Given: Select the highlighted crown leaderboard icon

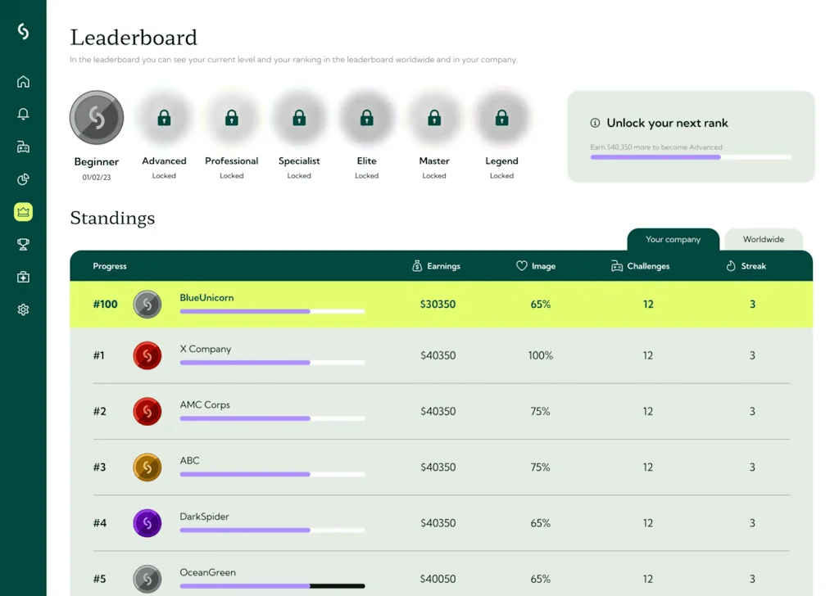Looking at the screenshot, I should (x=23, y=211).
